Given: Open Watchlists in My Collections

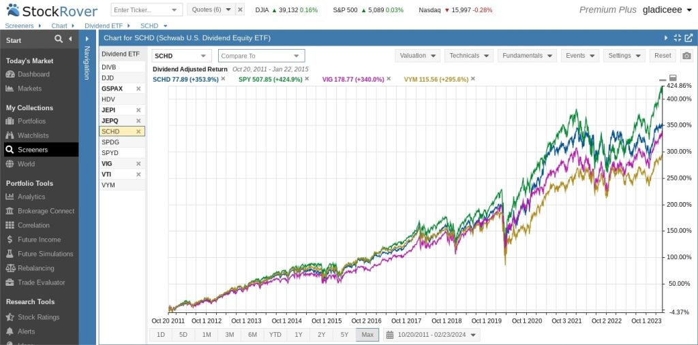Looking at the screenshot, I should click(x=33, y=135).
